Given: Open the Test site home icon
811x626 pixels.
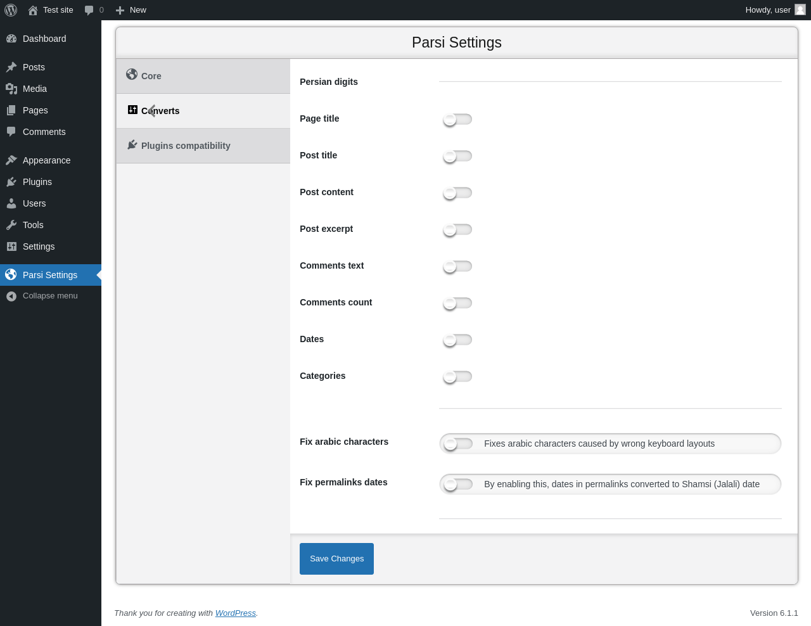Looking at the screenshot, I should tap(33, 10).
